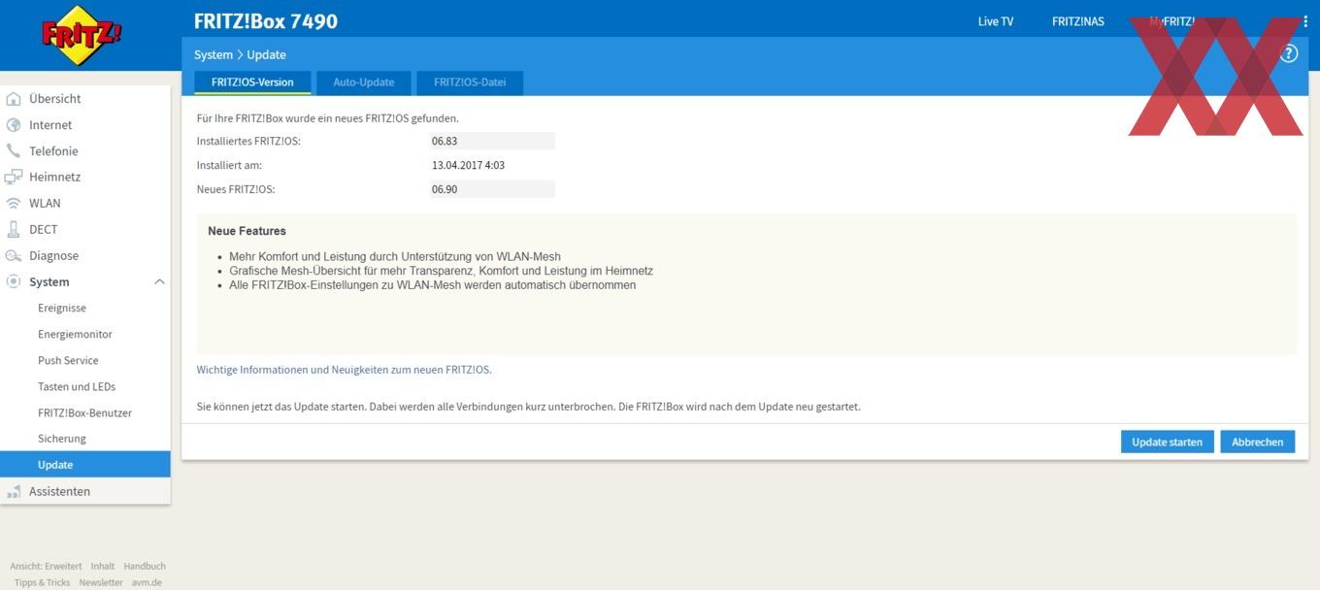Click the System gear icon
This screenshot has width=1320, height=590.
pyautogui.click(x=14, y=282)
